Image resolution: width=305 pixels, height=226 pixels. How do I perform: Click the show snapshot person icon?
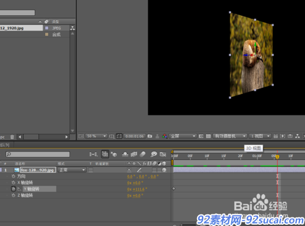157,136
